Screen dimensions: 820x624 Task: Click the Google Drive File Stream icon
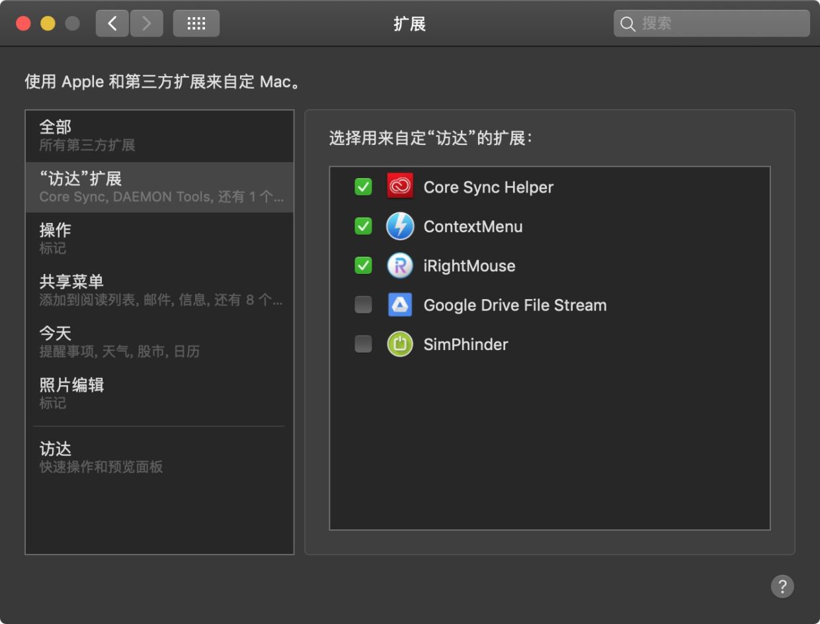tap(400, 305)
